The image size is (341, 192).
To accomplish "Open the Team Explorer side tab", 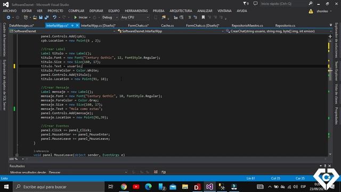I will tap(336, 71).
